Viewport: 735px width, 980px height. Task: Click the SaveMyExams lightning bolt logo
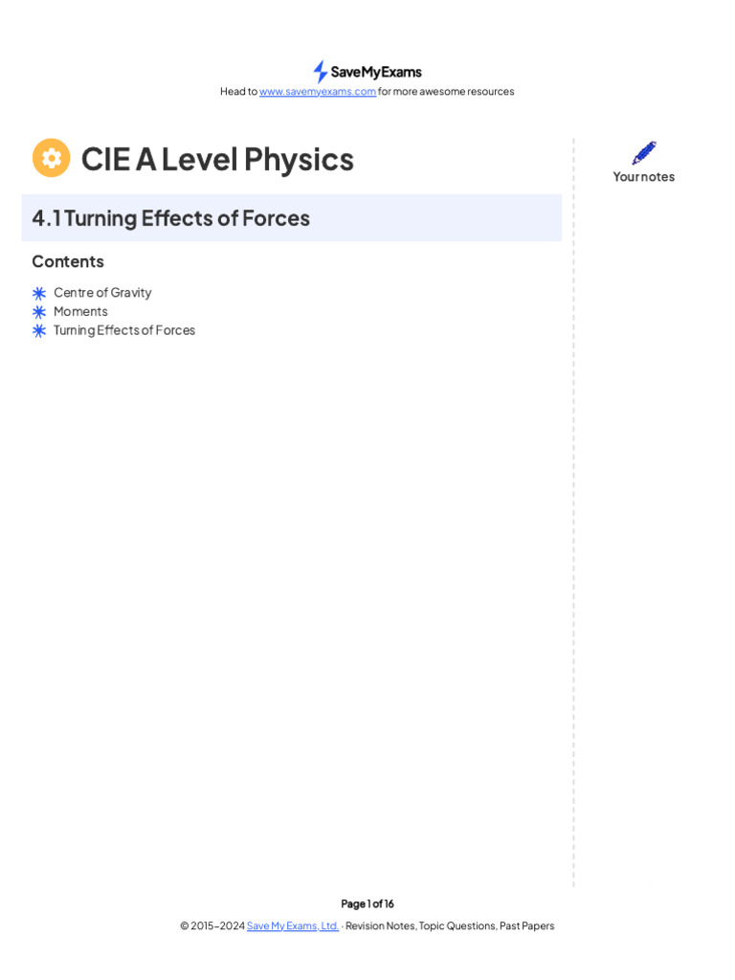pos(320,72)
